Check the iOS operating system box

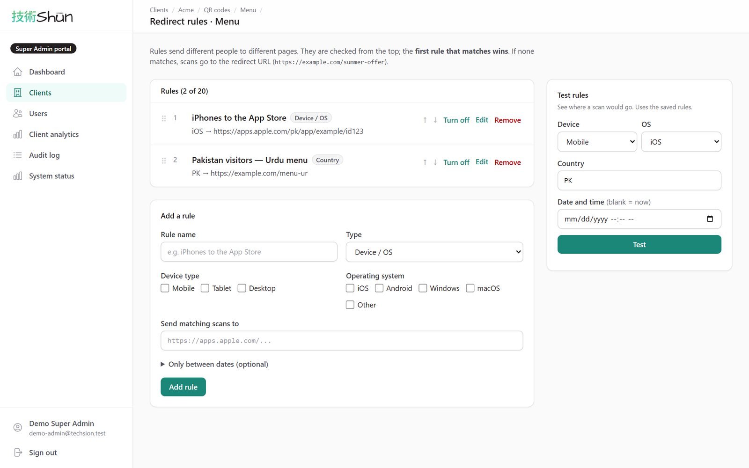coord(350,288)
